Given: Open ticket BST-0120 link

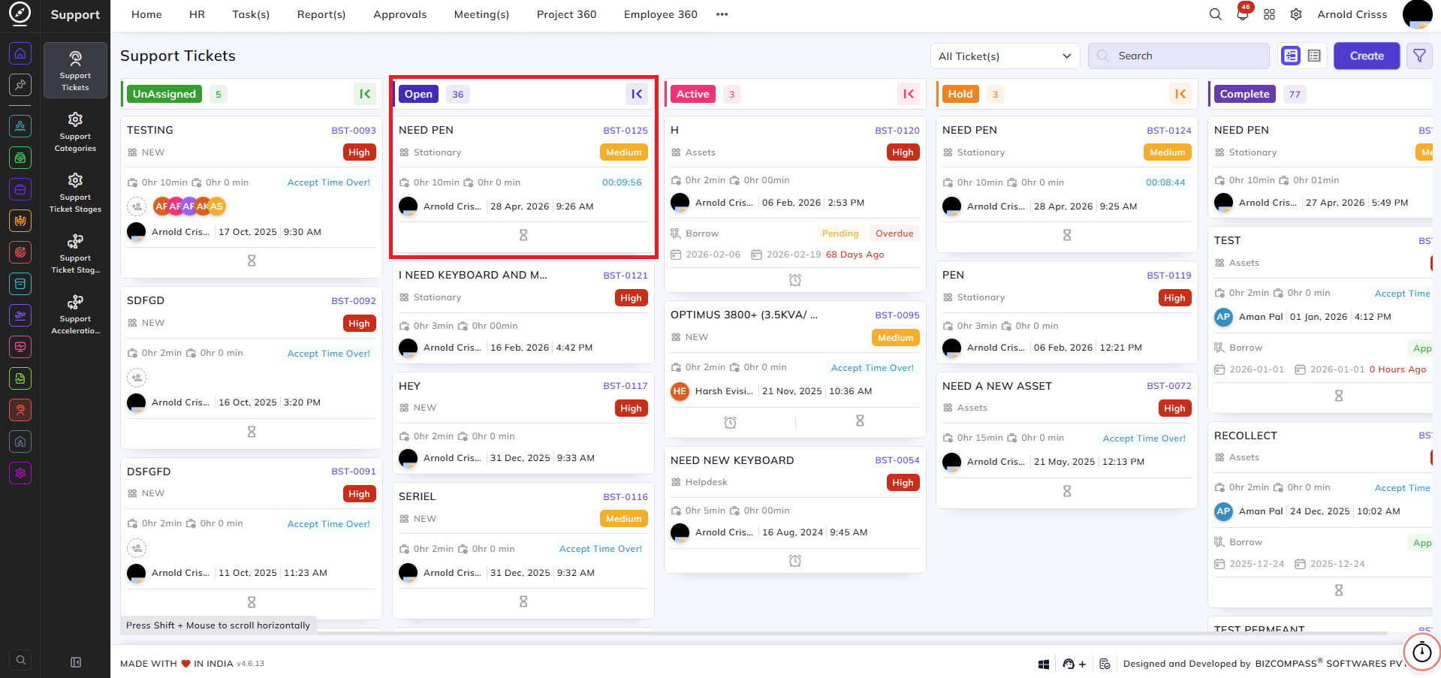Looking at the screenshot, I should pyautogui.click(x=897, y=131).
